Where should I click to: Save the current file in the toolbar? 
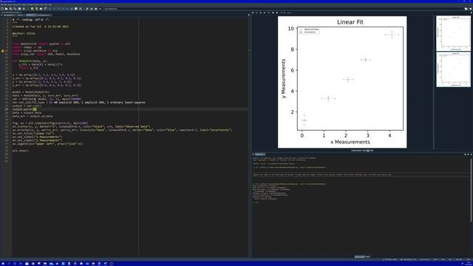click(x=10, y=9)
